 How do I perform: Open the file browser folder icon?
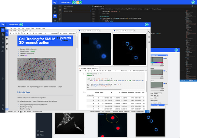click(7, 39)
